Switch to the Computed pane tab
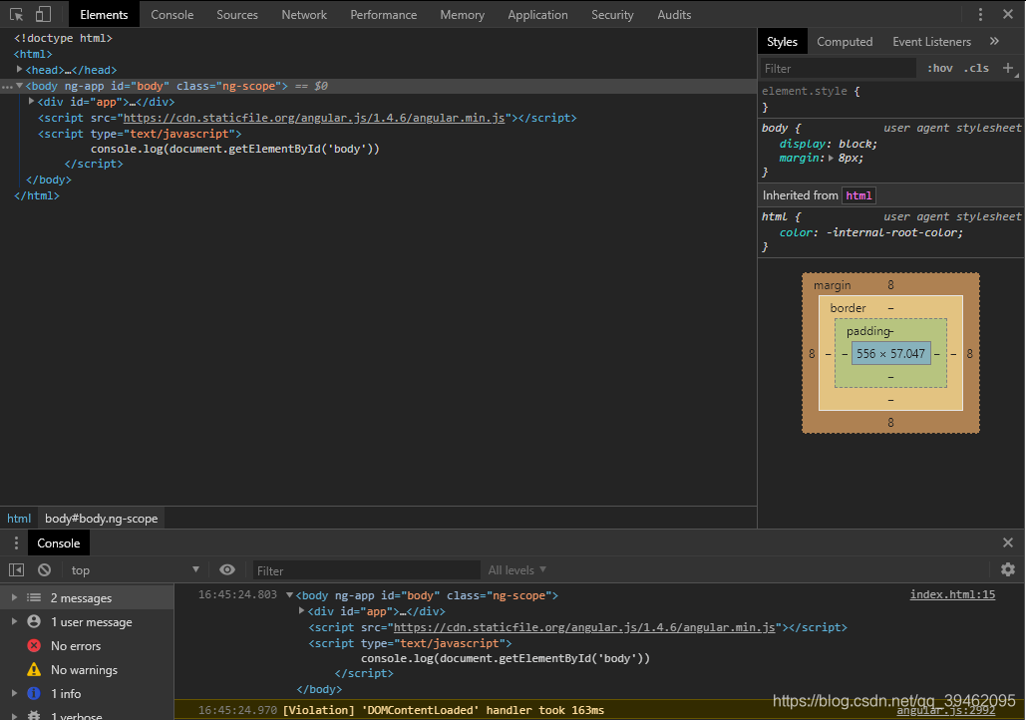Image resolution: width=1026 pixels, height=720 pixels. coord(845,41)
